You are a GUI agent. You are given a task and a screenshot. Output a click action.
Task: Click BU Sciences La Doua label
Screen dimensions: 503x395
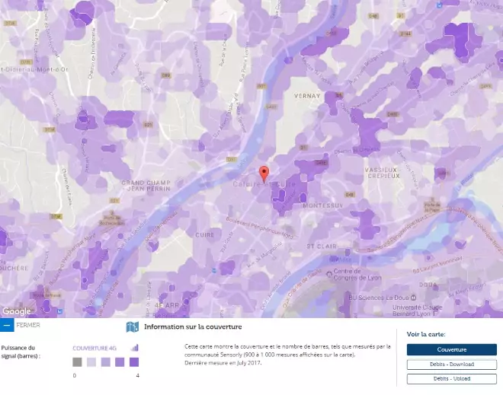click(x=379, y=298)
